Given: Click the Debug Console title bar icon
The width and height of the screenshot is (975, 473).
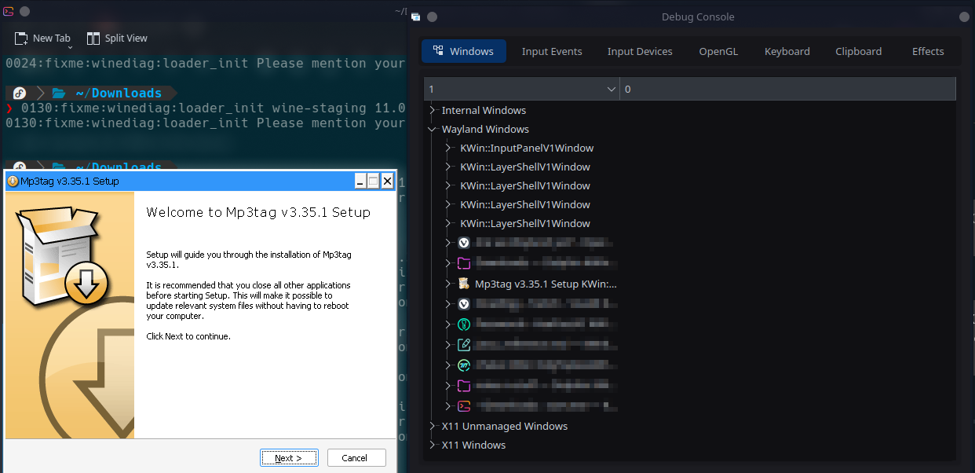Looking at the screenshot, I should pos(415,16).
